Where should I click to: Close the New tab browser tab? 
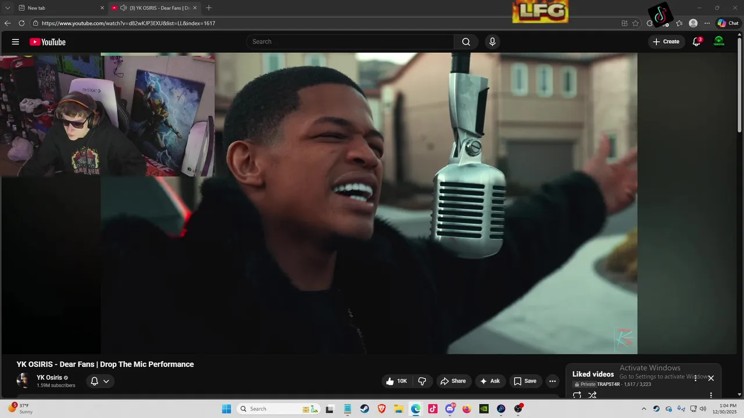coord(102,8)
